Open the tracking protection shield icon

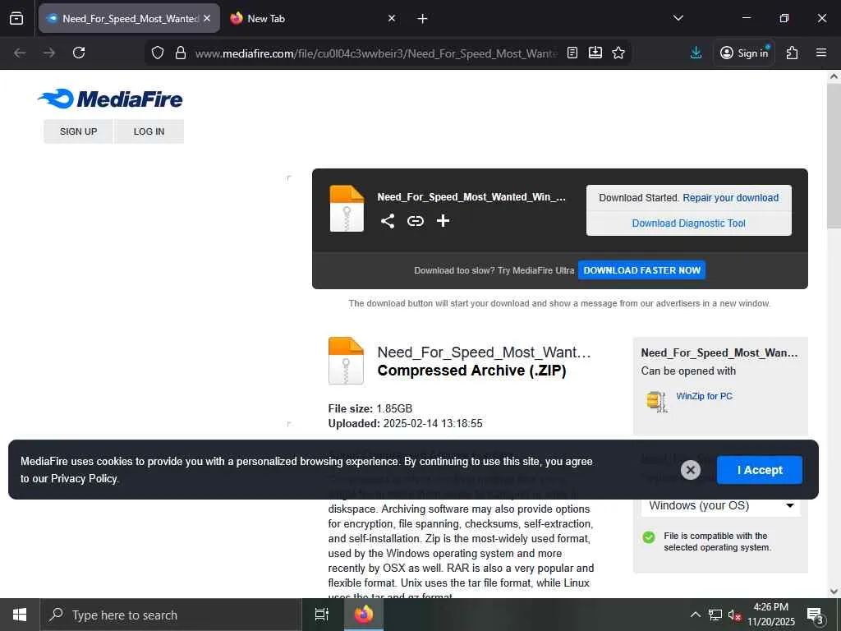point(157,53)
